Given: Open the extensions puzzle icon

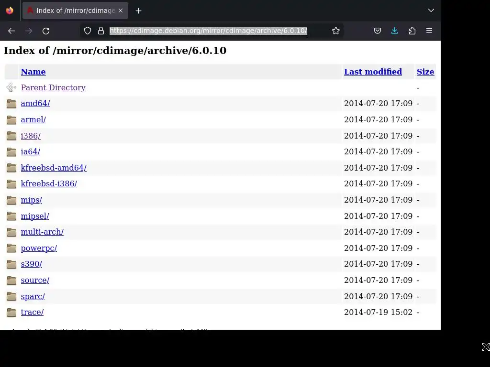Looking at the screenshot, I should [412, 31].
